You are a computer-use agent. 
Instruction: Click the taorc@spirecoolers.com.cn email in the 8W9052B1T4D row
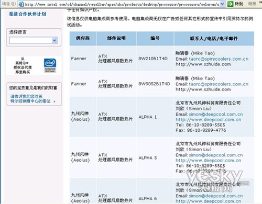[219, 84]
